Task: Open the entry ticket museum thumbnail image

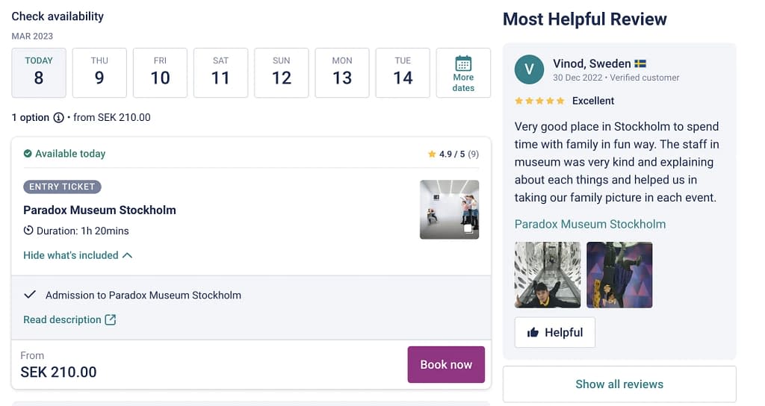Action: pyautogui.click(x=449, y=210)
